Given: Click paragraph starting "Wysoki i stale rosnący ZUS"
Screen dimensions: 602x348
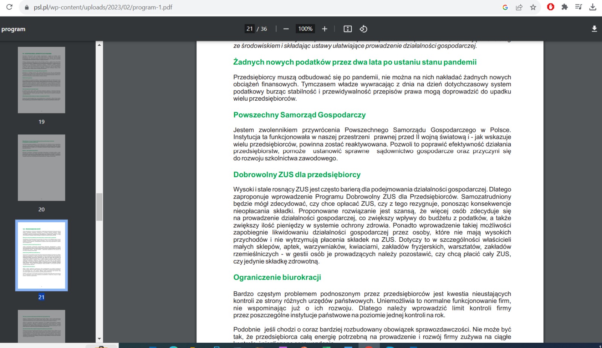Looking at the screenshot, I should (x=372, y=225).
